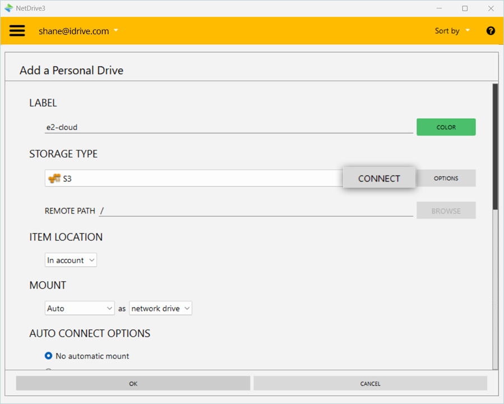504x404 pixels.
Task: Expand the In account item location dropdown
Action: (71, 260)
